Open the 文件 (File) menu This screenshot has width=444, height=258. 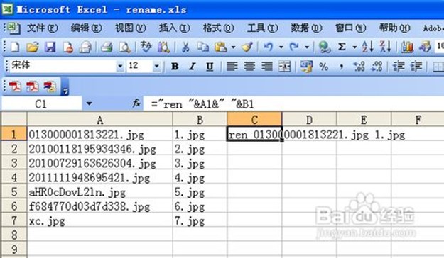tap(43, 28)
